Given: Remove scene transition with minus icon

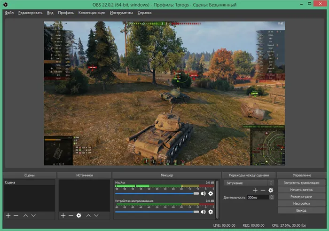Looking at the screenshot, I should 263,190.
